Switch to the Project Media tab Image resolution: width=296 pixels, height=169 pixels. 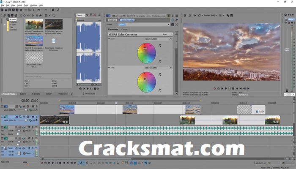point(9,94)
